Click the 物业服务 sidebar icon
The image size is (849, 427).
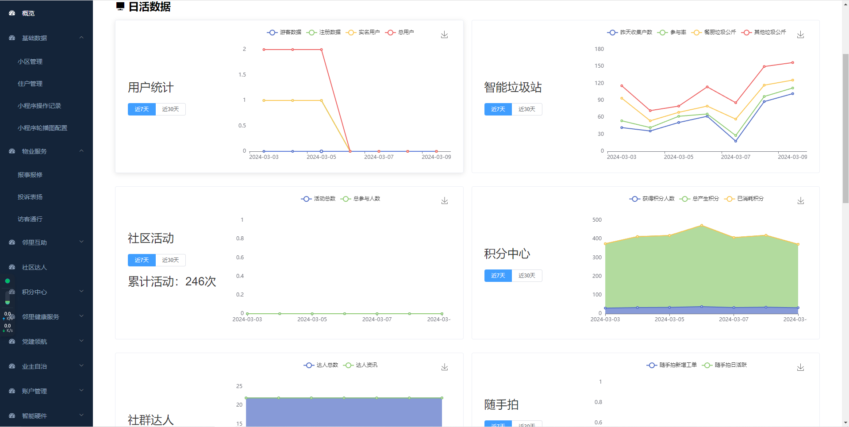click(x=12, y=151)
